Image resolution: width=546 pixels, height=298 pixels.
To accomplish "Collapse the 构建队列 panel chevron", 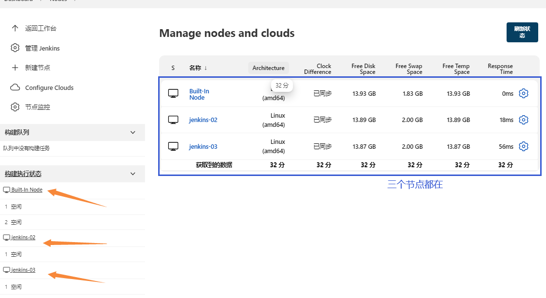I will point(133,133).
